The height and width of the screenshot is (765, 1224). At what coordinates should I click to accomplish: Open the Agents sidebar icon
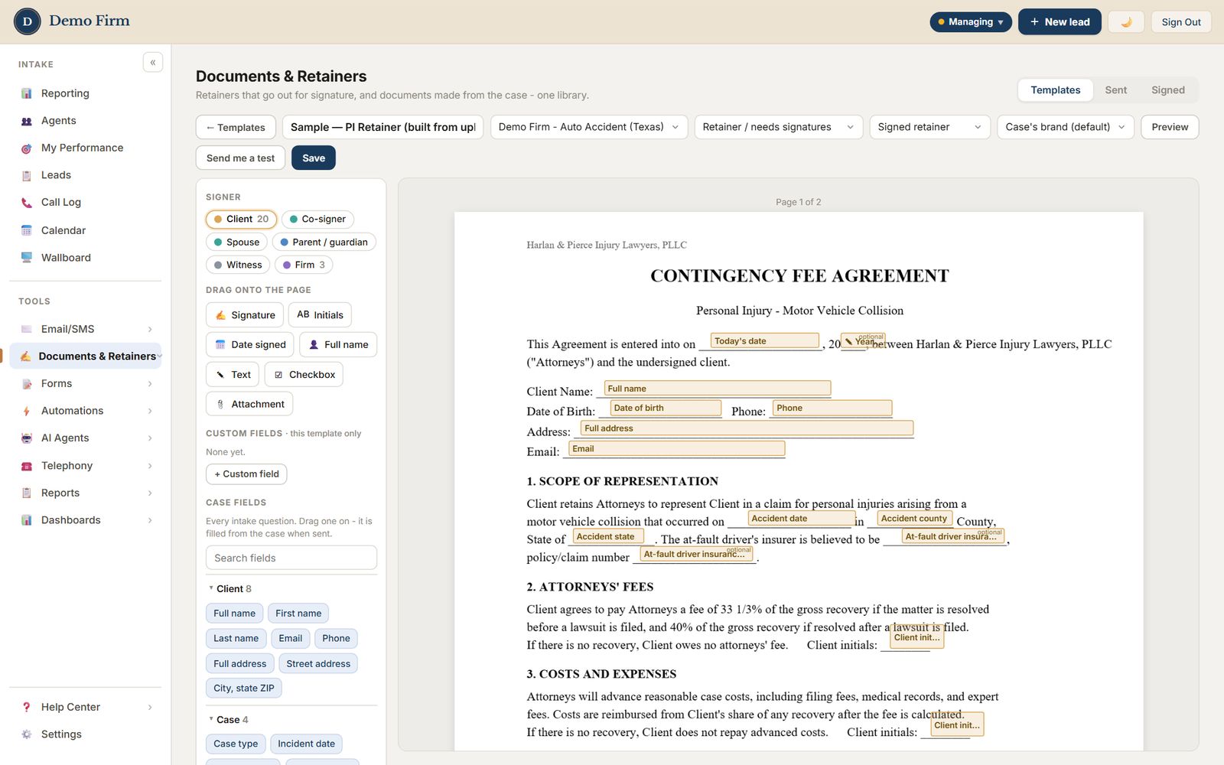coord(27,121)
